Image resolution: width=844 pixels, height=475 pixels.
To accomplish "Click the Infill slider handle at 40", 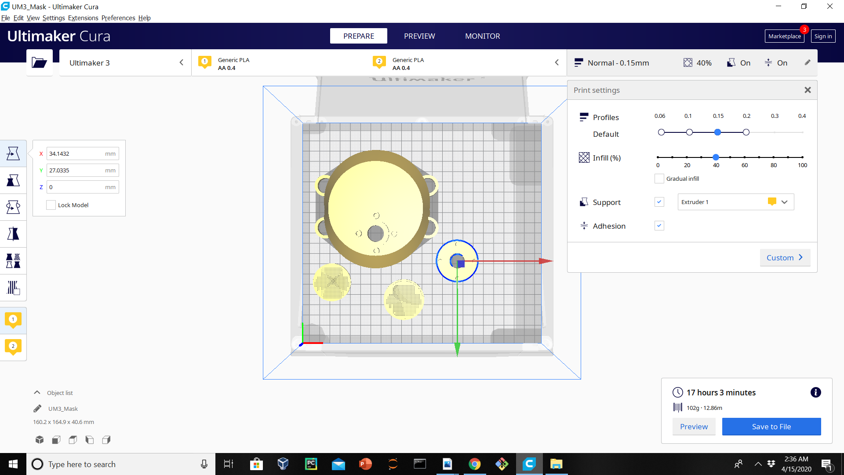I will pos(716,157).
